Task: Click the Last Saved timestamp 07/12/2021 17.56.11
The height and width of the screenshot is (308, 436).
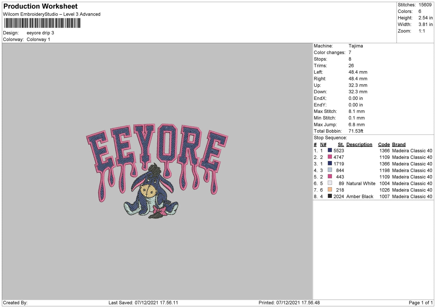Action: [156, 303]
